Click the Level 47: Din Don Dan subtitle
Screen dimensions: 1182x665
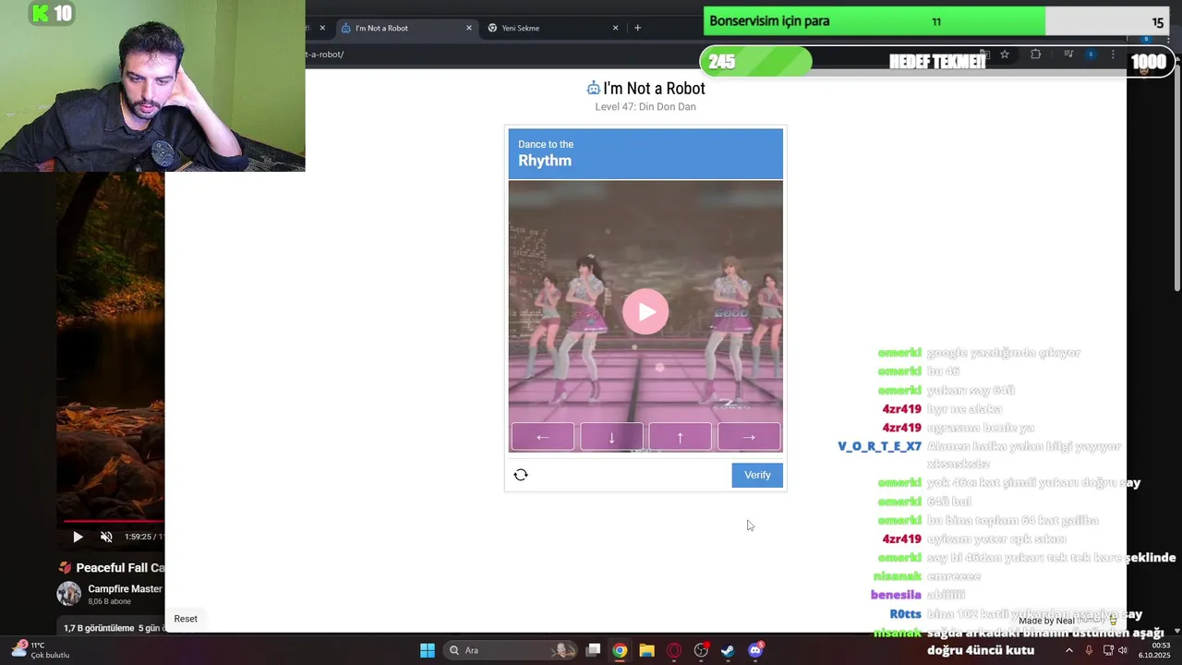tap(645, 107)
